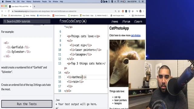The height and width of the screenshot is (109, 194).
Task: Click the red Opera-style extension icon
Action: click(123, 11)
